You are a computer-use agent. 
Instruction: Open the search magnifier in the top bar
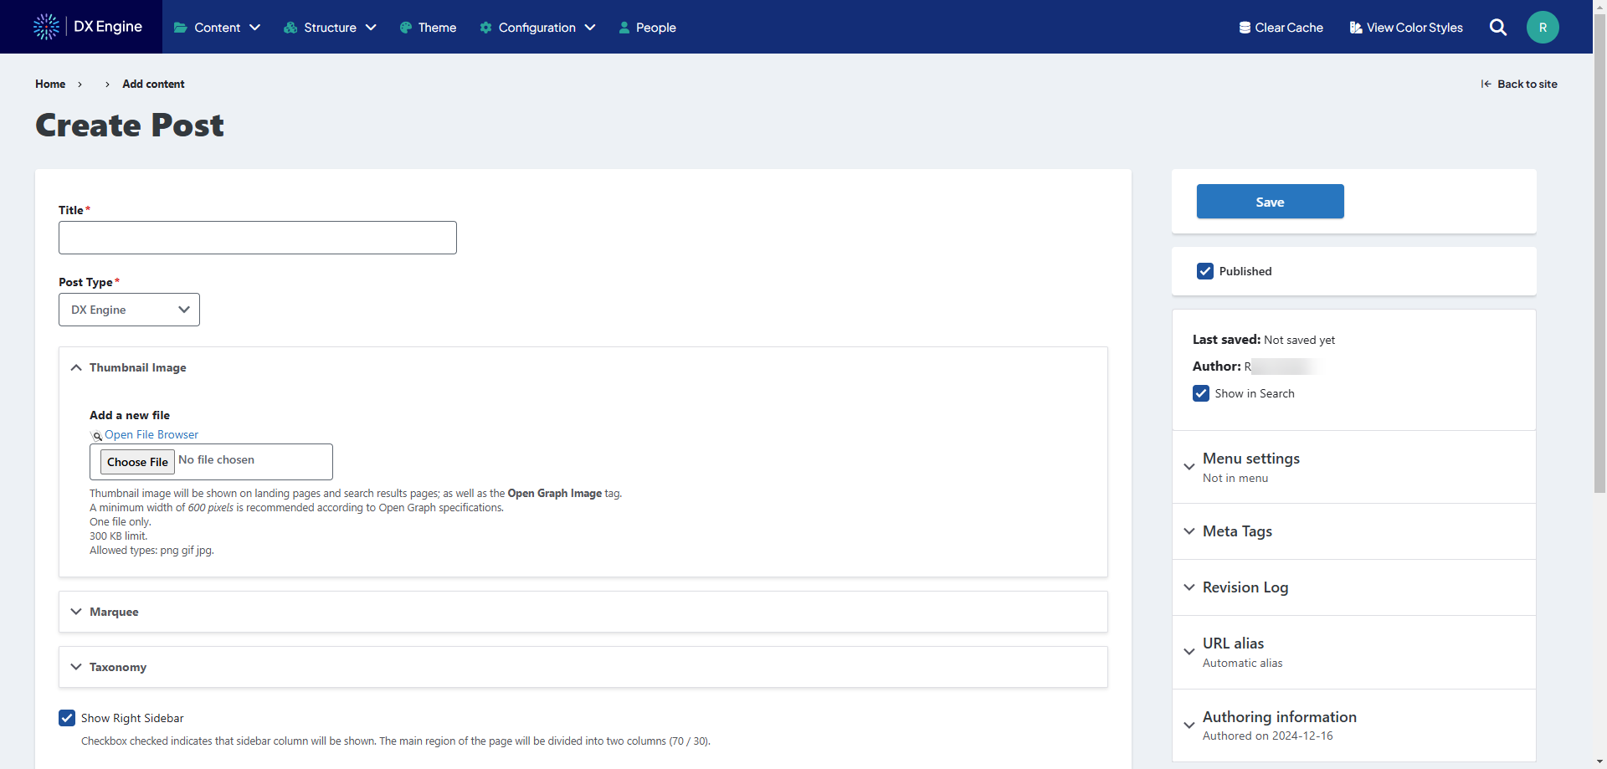click(x=1497, y=27)
